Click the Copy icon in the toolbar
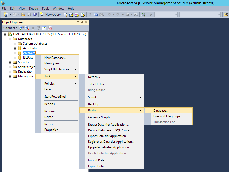The image size is (229, 172). pos(96,14)
